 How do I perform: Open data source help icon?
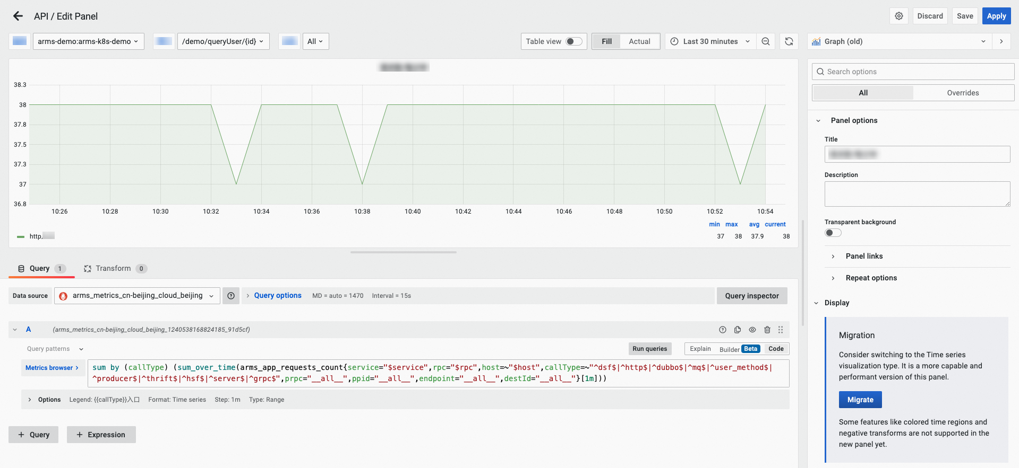[x=231, y=296]
